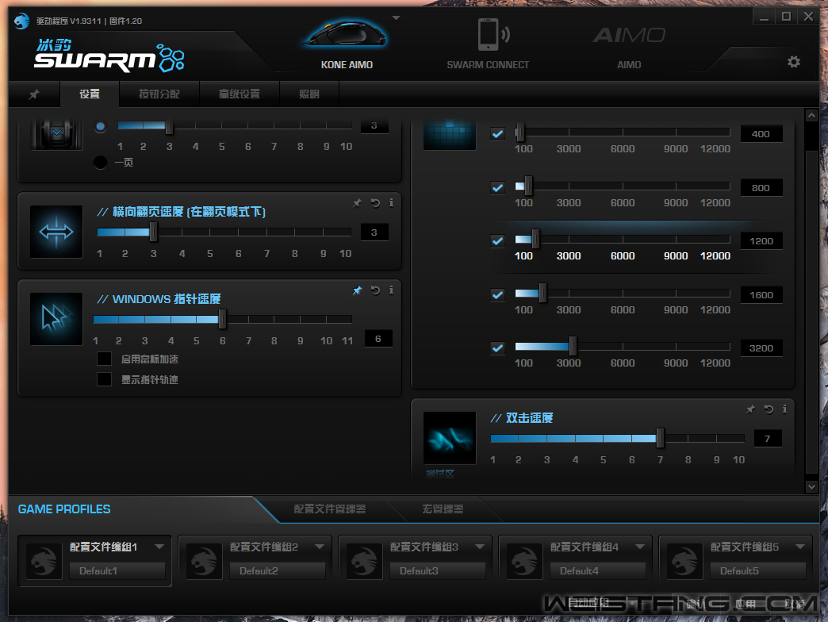This screenshot has height=622, width=828.
Task: Click the ROCCAT icon in 配置文件编组4
Action: coord(525,561)
